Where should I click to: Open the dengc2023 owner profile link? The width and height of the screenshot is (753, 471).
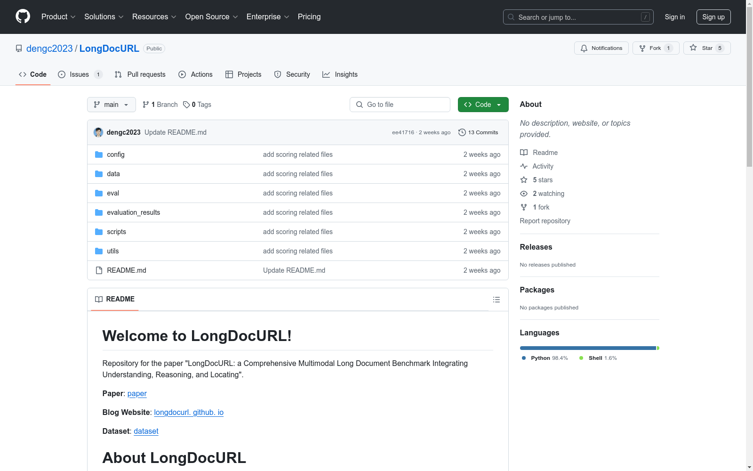click(49, 49)
